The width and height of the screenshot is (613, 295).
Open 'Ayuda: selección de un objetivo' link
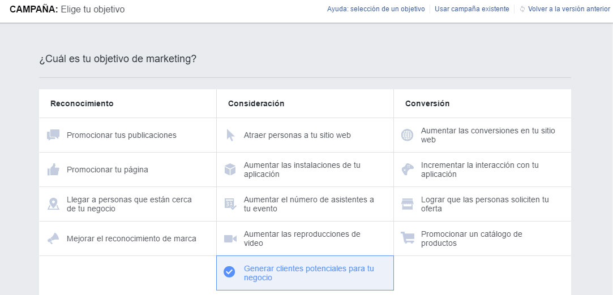376,9
